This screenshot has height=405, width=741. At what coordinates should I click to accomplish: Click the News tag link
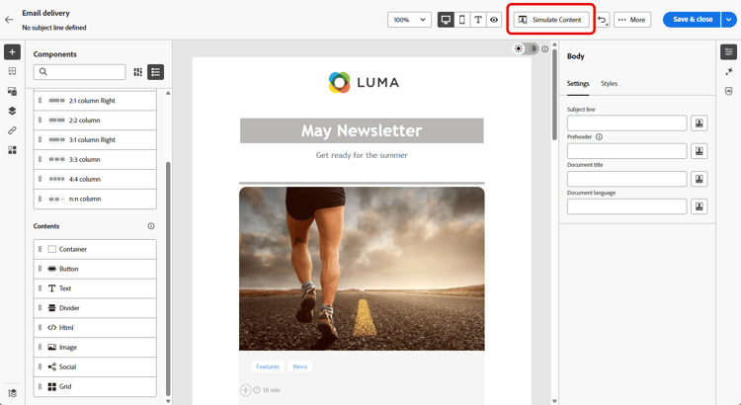coord(299,366)
